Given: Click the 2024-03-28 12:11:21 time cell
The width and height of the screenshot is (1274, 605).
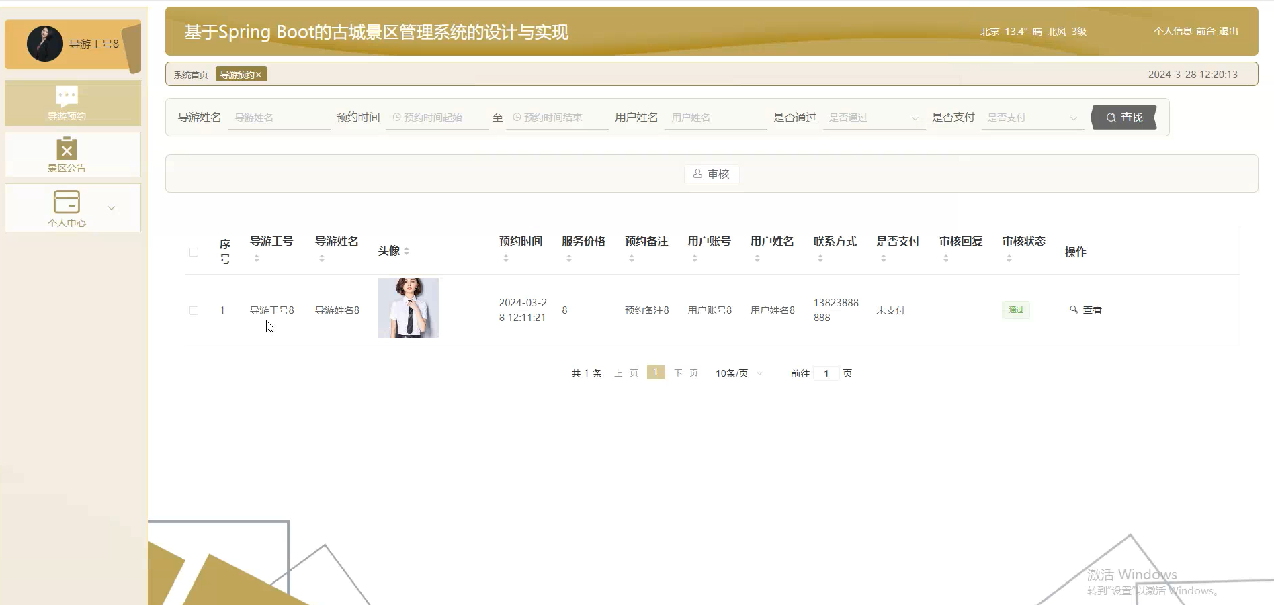Looking at the screenshot, I should tap(523, 310).
